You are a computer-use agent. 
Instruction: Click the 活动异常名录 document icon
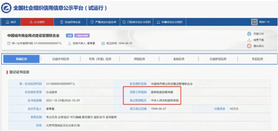coord(62,22)
